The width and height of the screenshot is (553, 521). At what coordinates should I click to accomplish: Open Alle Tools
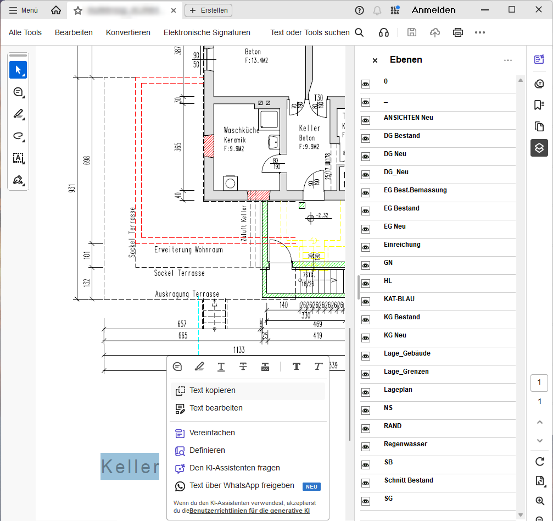point(25,32)
